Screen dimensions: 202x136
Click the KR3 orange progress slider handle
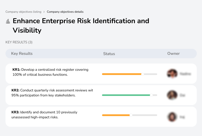click(x=131, y=115)
